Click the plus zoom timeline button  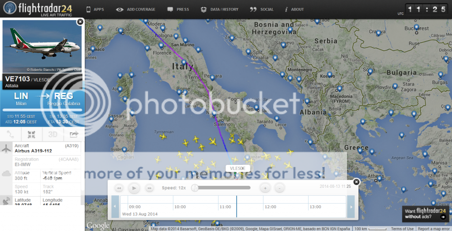coord(265,188)
